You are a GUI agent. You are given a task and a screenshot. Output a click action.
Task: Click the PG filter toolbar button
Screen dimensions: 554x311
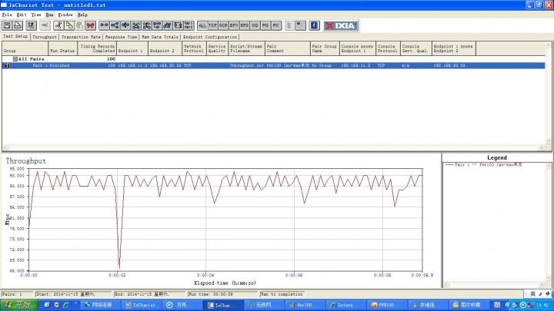[x=265, y=25]
